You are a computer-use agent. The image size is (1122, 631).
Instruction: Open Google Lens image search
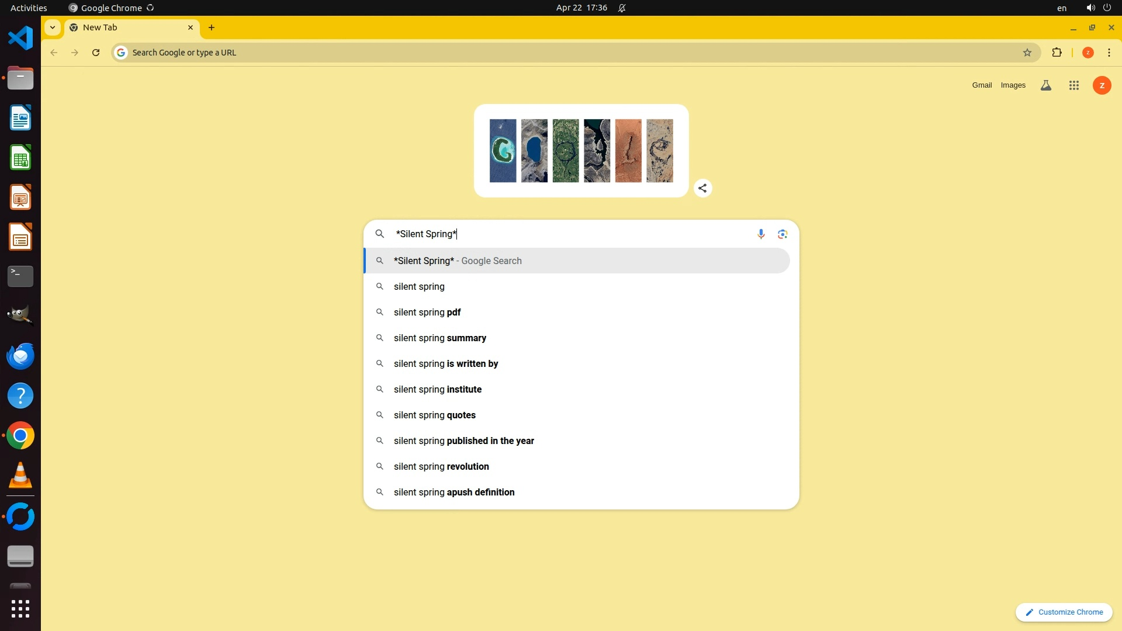tap(782, 234)
